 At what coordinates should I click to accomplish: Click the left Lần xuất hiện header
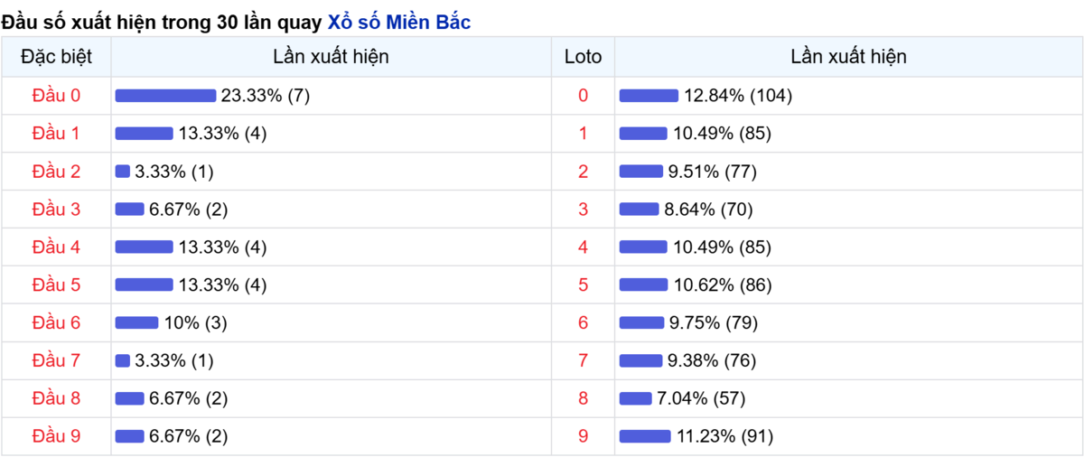(331, 57)
